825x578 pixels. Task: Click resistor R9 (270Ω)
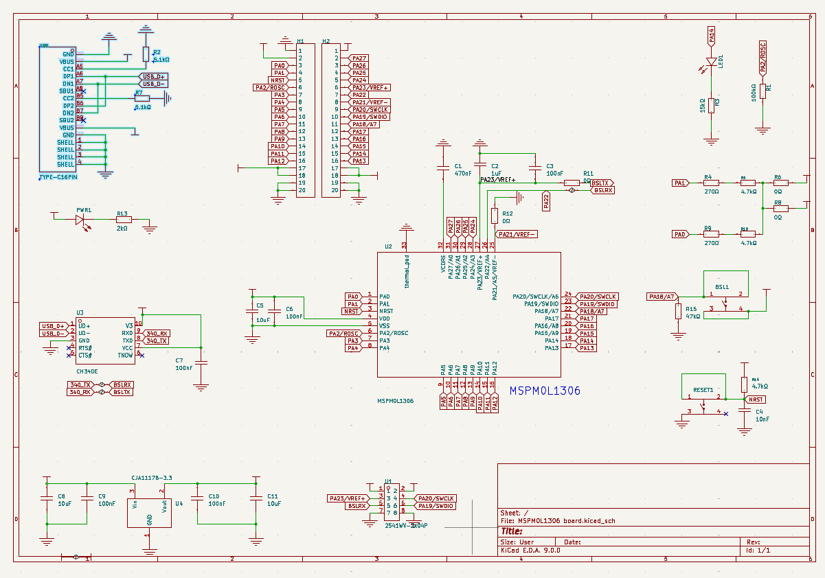pyautogui.click(x=711, y=234)
